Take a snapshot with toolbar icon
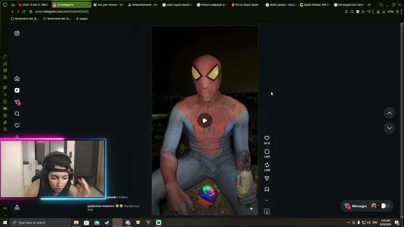Screen dimensions: 404x227 pyautogui.click(x=352, y=12)
